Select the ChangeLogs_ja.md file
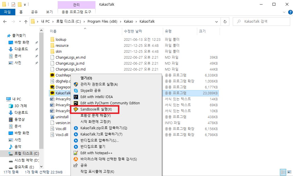This screenshot has width=293, height=176. coord(70,63)
